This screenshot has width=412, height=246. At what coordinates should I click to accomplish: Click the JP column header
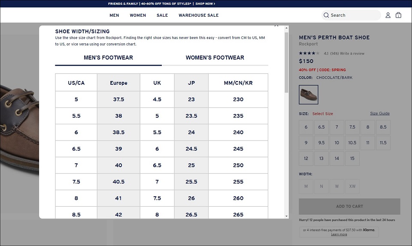tap(191, 83)
